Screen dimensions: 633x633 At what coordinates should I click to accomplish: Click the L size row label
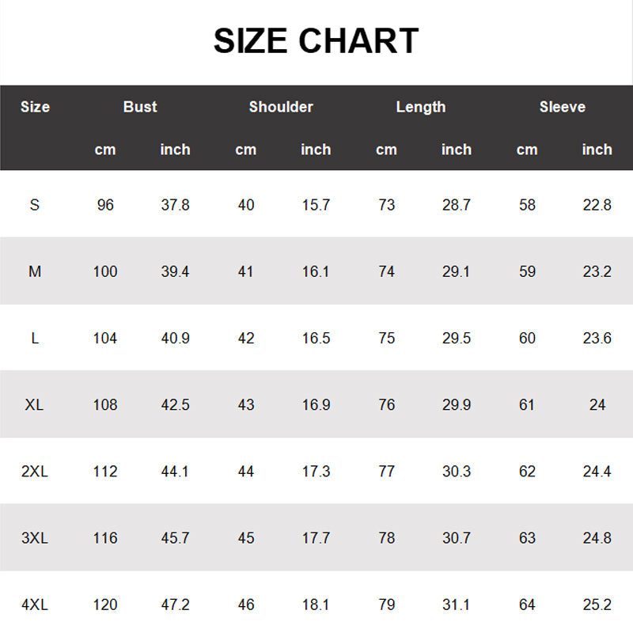[35, 338]
